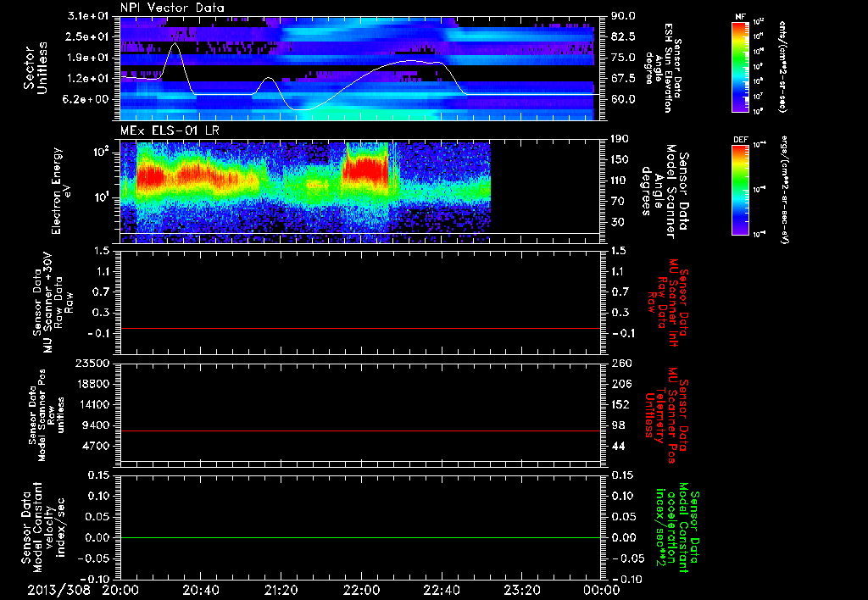Click the ELS electron energy spectrogram

click(x=305, y=192)
